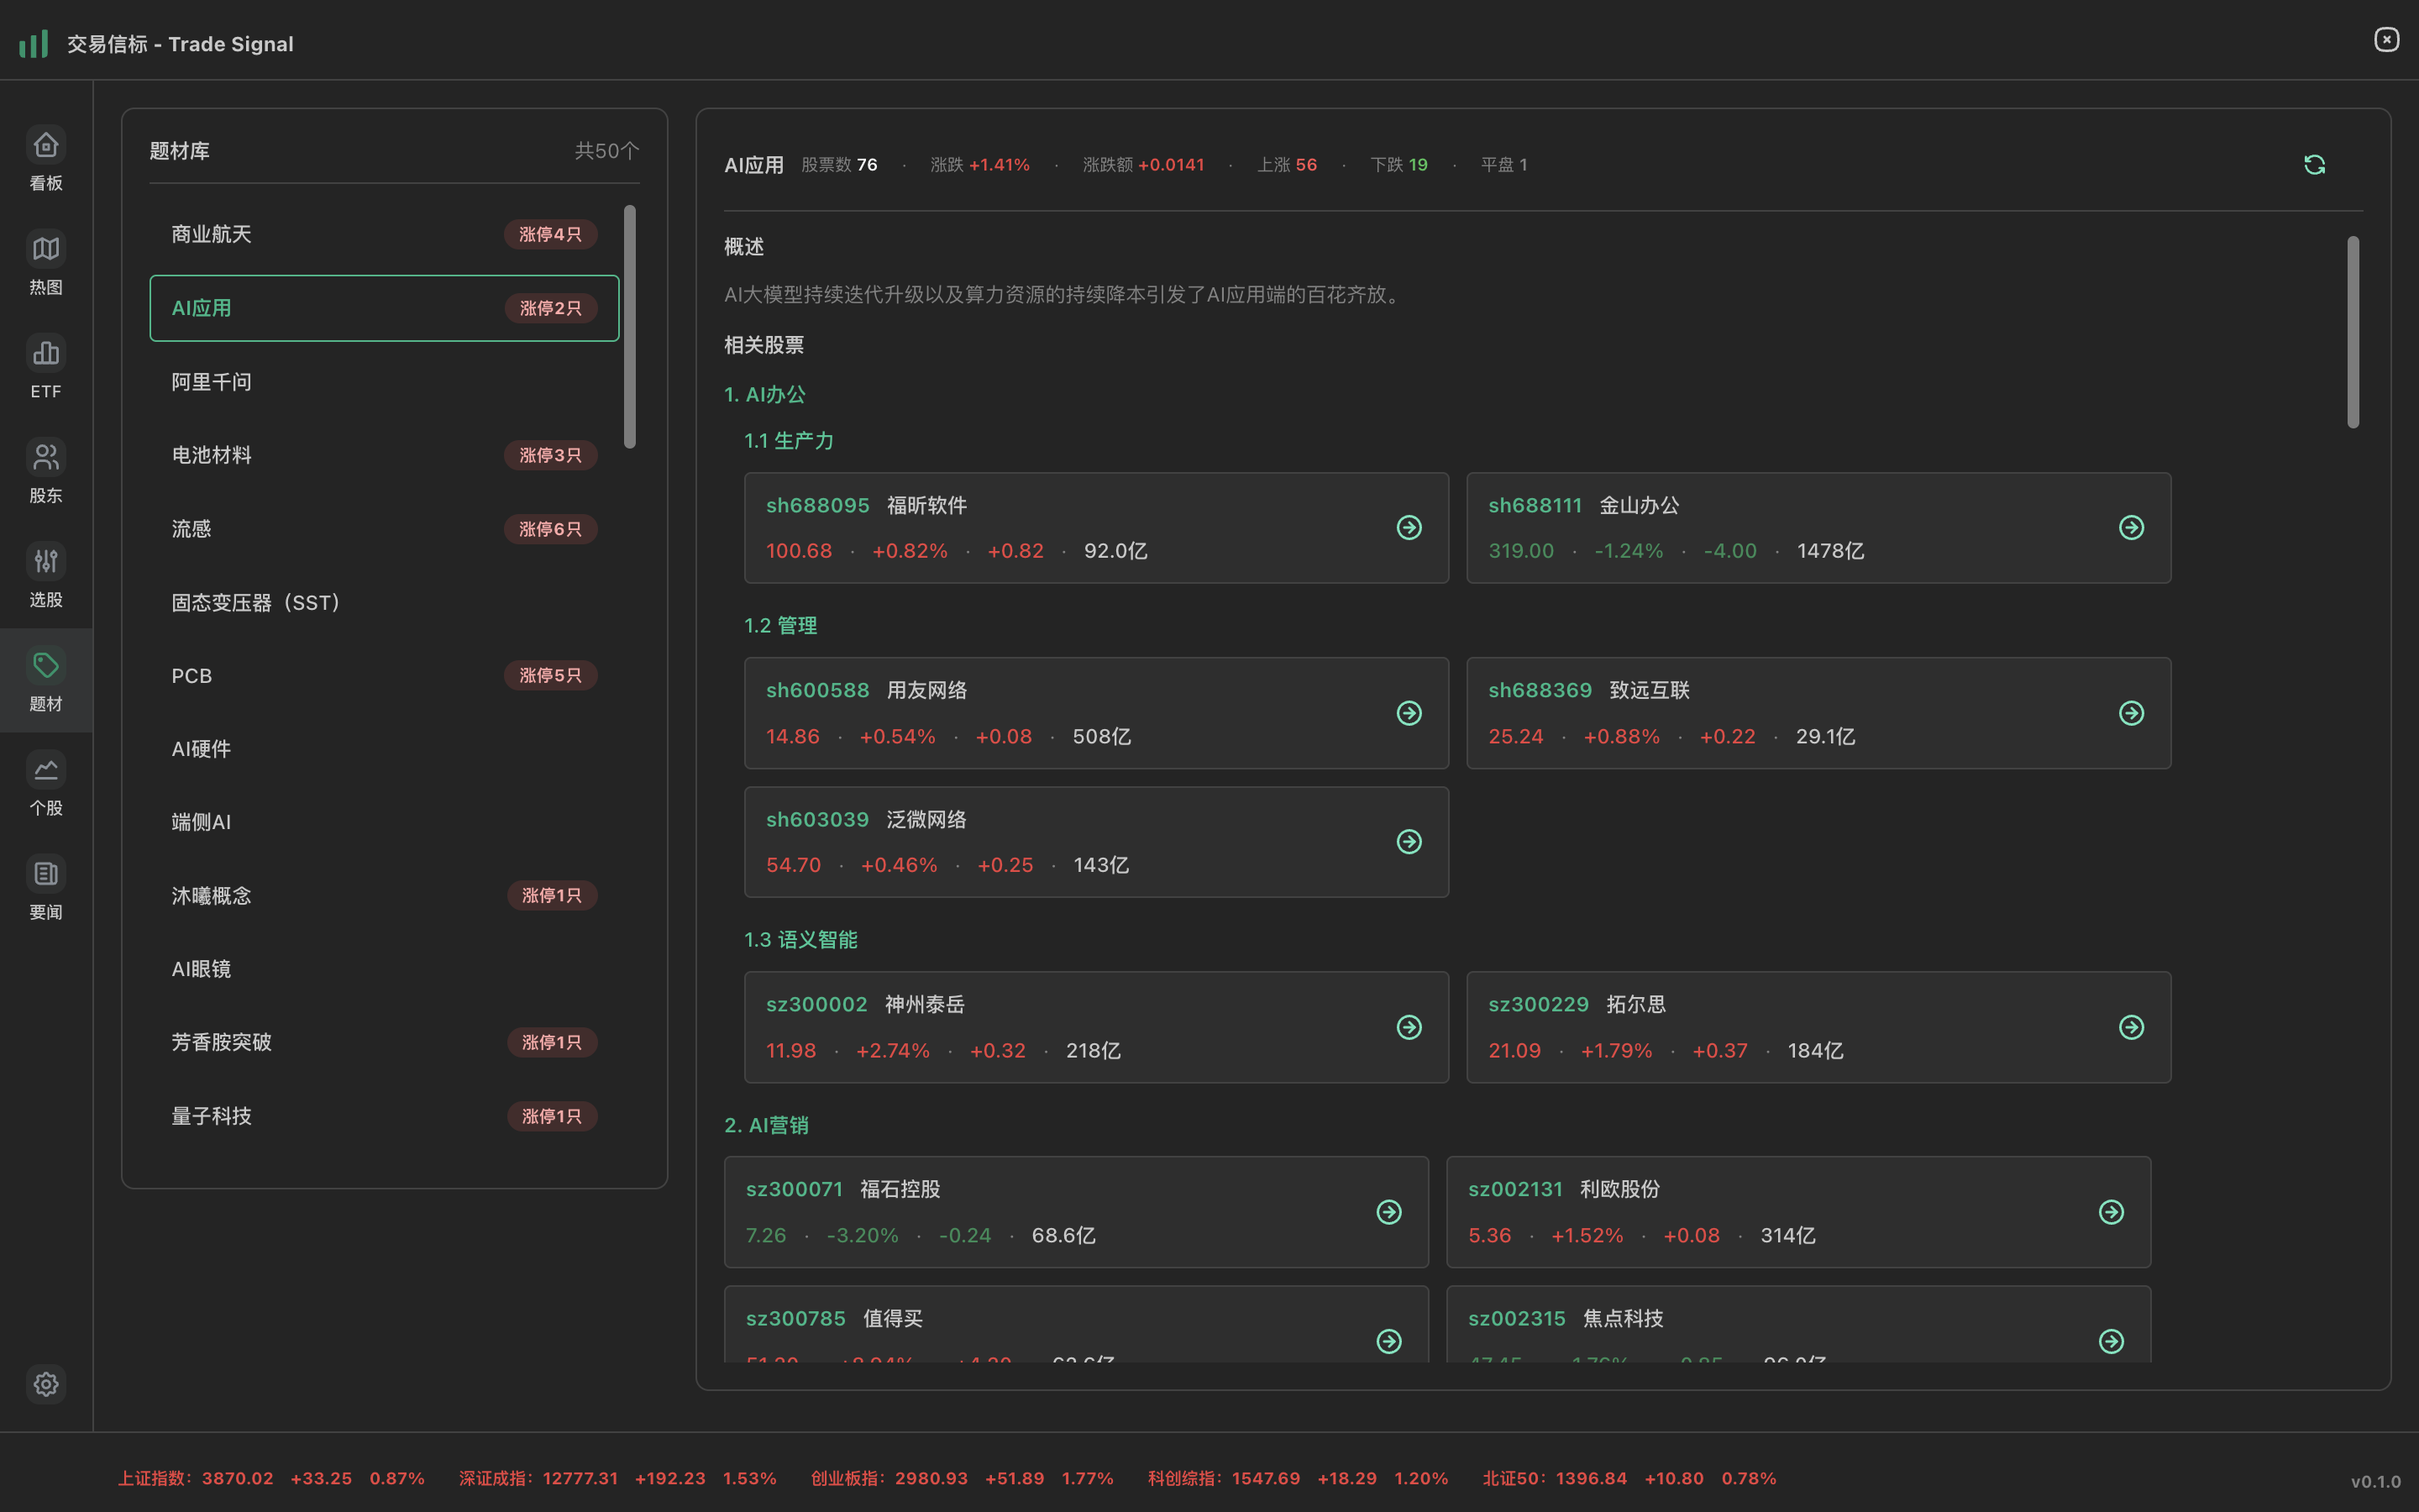
Task: Select the 热图 heatmap view
Action: coord(45,264)
